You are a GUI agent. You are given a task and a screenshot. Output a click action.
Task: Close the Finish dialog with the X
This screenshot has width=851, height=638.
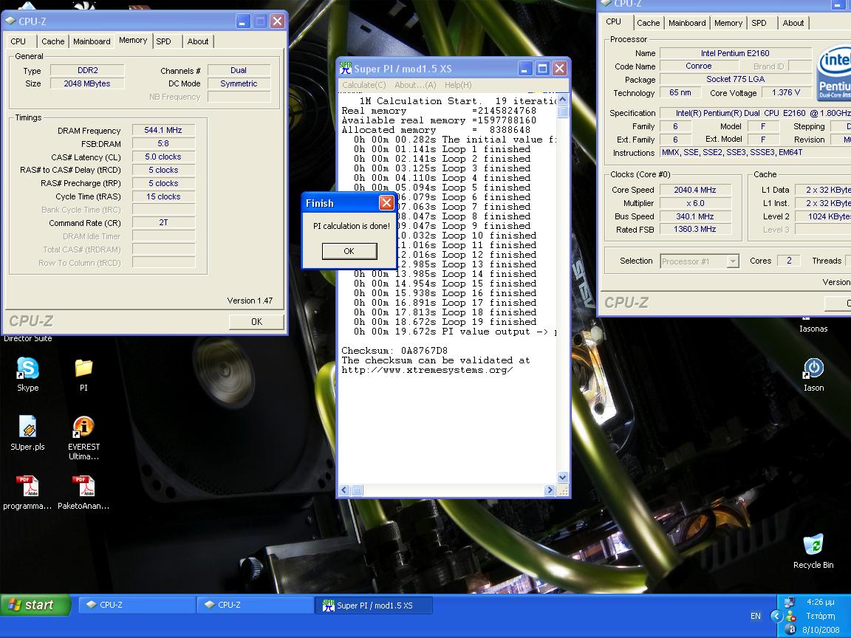[x=386, y=203]
